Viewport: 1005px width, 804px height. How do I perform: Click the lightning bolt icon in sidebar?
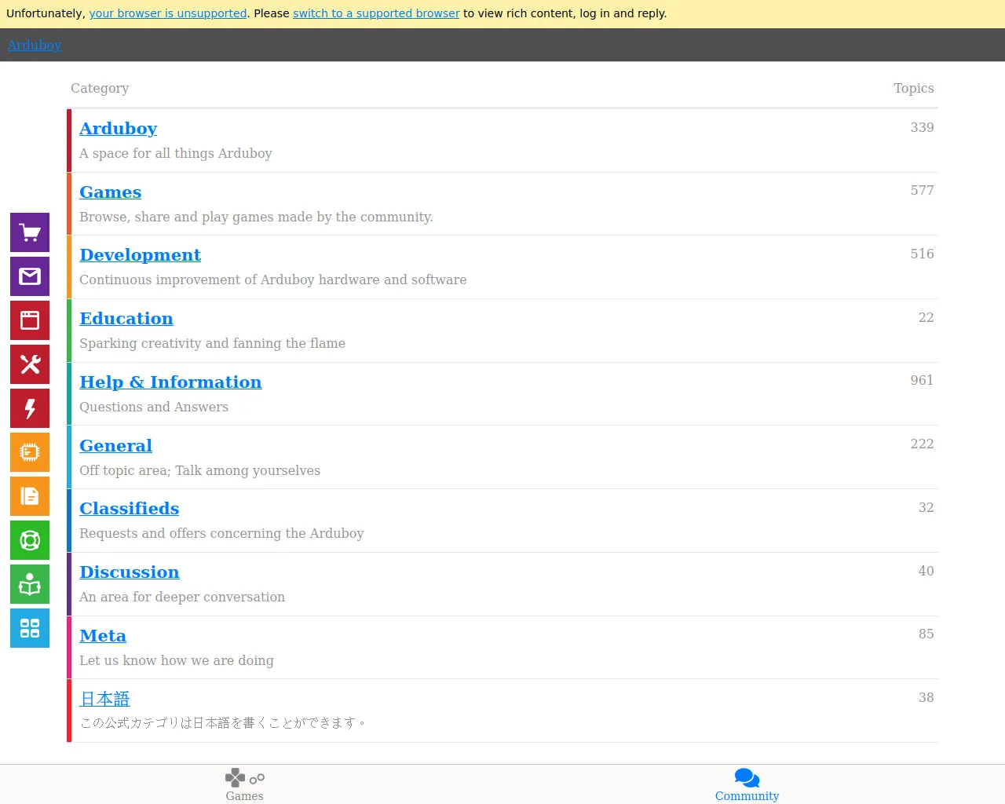(29, 408)
